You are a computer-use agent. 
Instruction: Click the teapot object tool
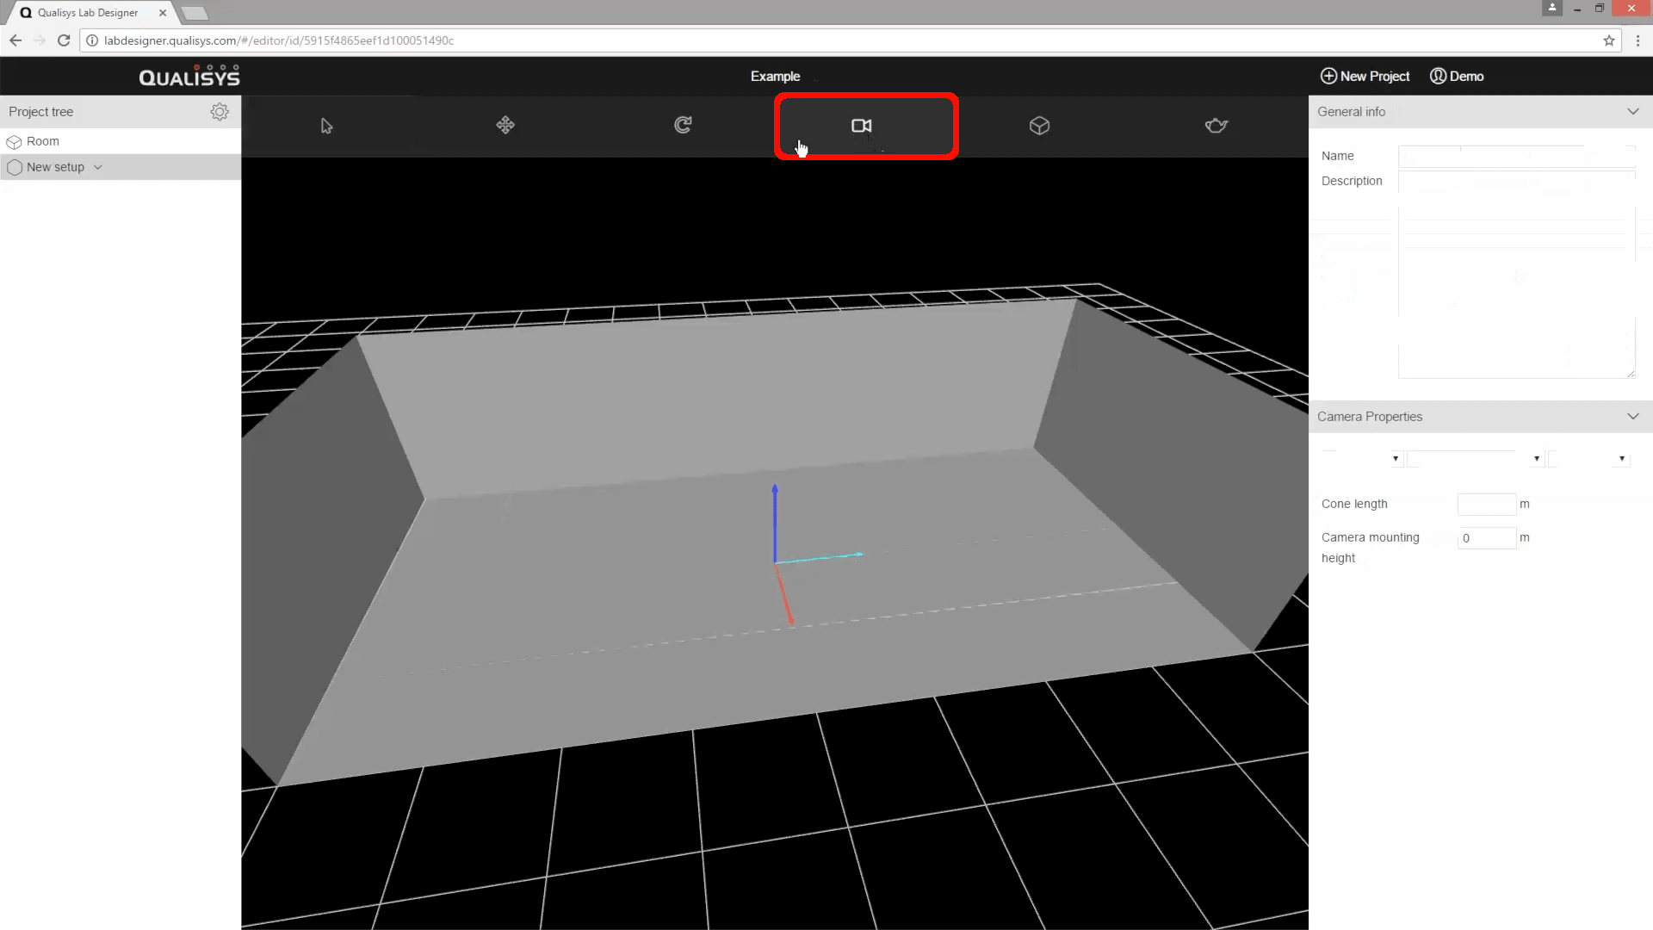click(1216, 126)
